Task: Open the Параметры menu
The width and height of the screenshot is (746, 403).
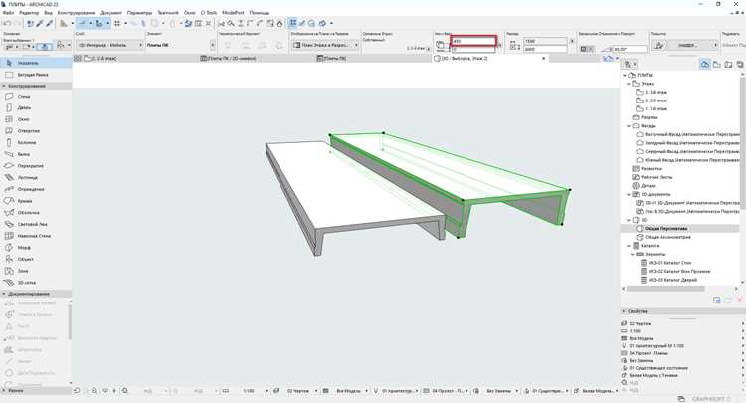Action: [x=140, y=13]
